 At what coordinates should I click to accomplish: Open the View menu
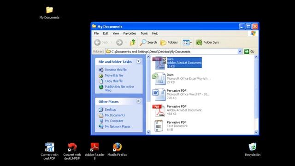coord(116,33)
